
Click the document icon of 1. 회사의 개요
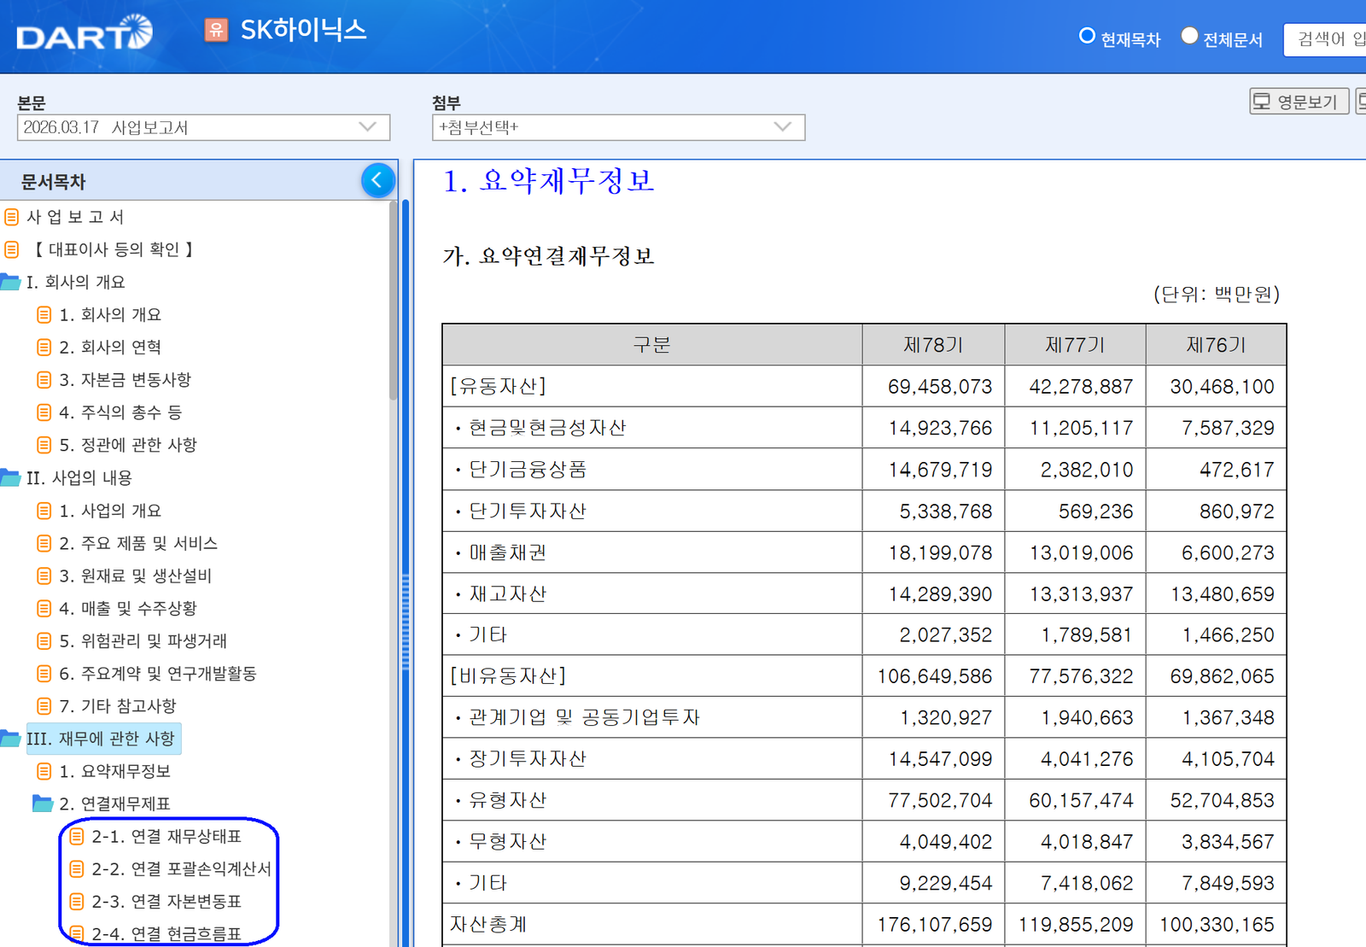pos(44,314)
